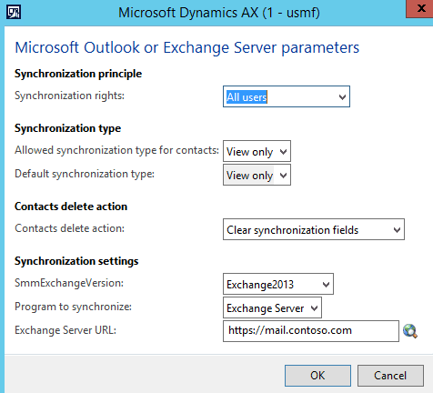This screenshot has height=393, width=433.
Task: Expand the Contacts delete action dropdown arrow
Action: pos(397,230)
